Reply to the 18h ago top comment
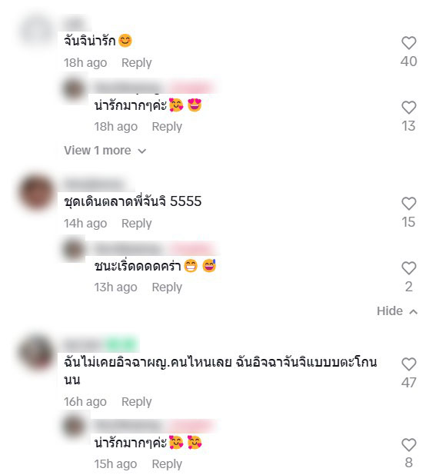Viewport: 439px width, 475px height. [137, 63]
